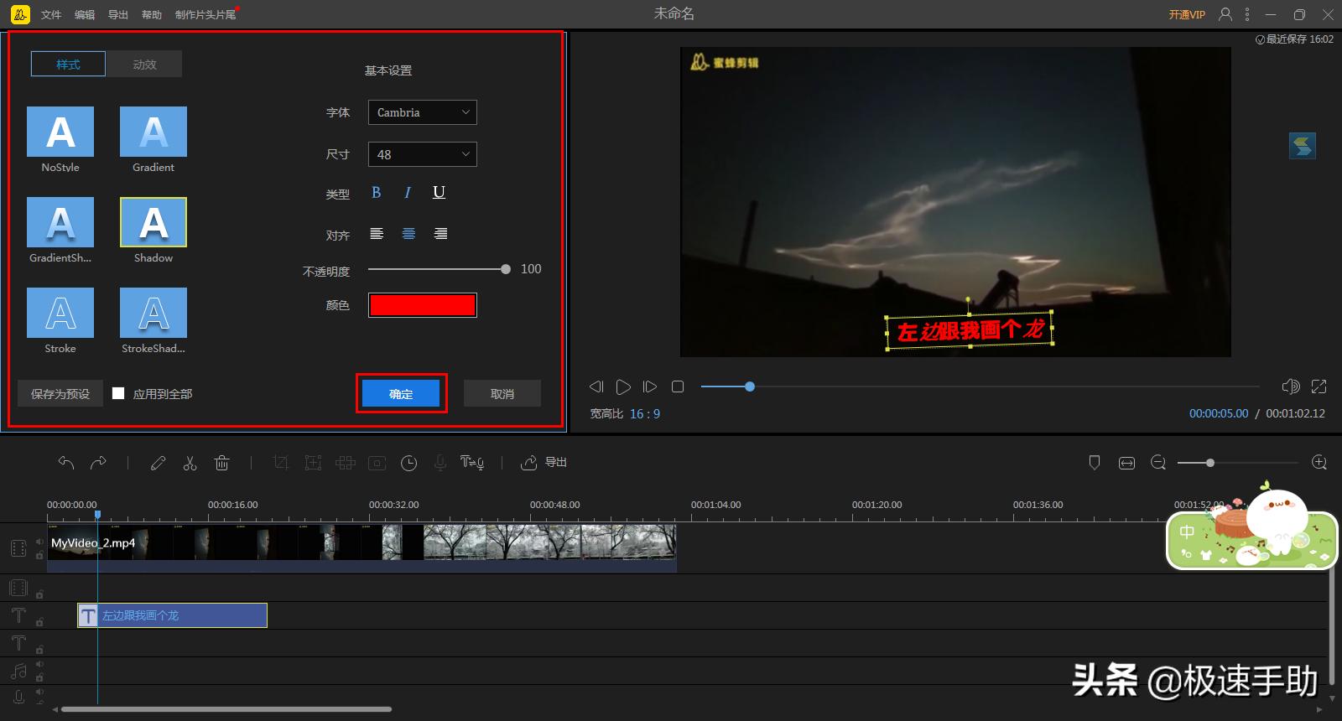The width and height of the screenshot is (1342, 721).
Task: Click the undo arrow in timeline toolbar
Action: [66, 463]
